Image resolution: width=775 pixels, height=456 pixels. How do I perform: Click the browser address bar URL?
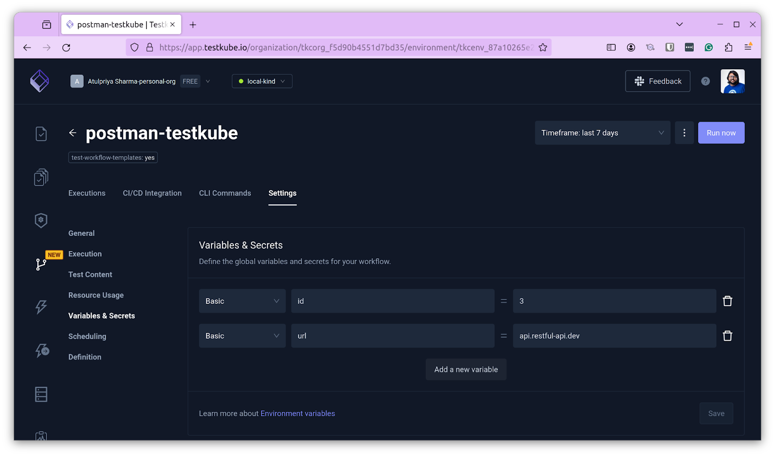pos(346,47)
